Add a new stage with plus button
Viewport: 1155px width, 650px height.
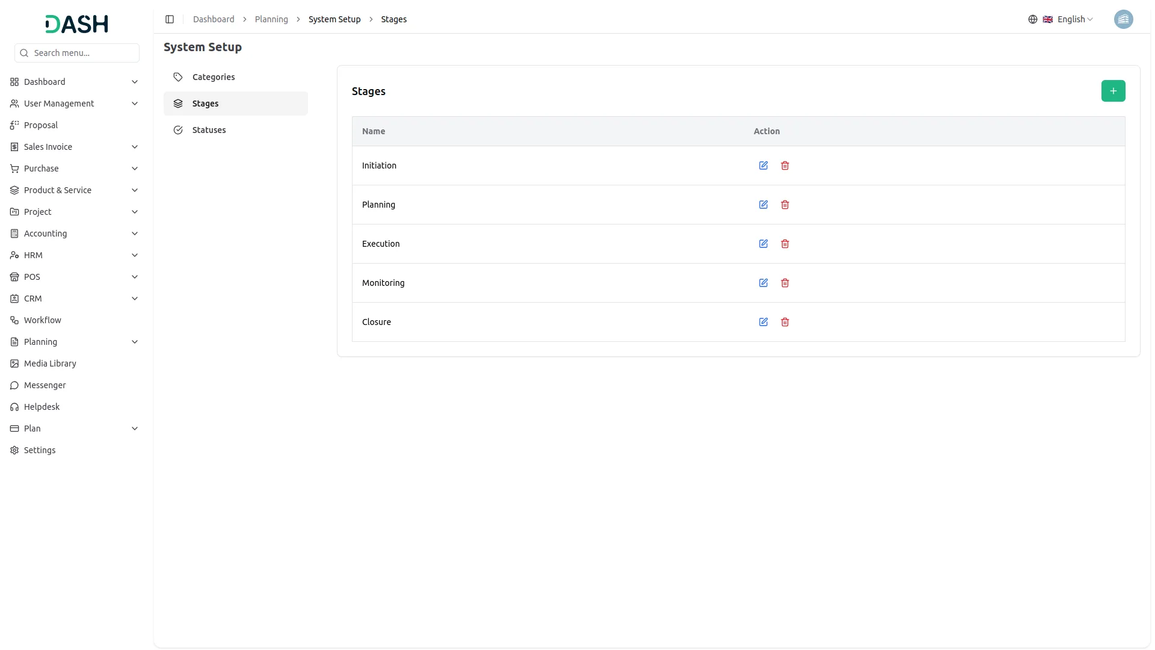(1113, 91)
